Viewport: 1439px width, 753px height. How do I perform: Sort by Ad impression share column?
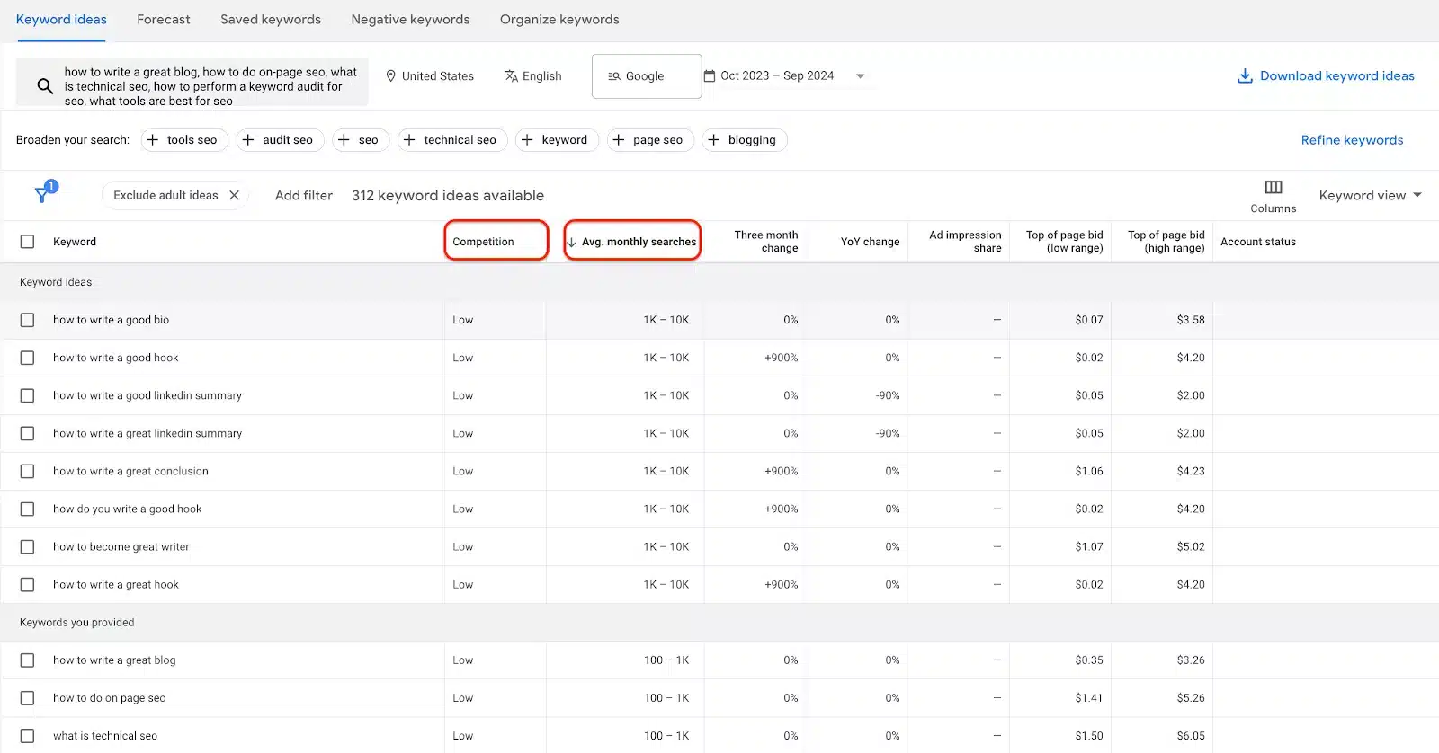(x=965, y=242)
